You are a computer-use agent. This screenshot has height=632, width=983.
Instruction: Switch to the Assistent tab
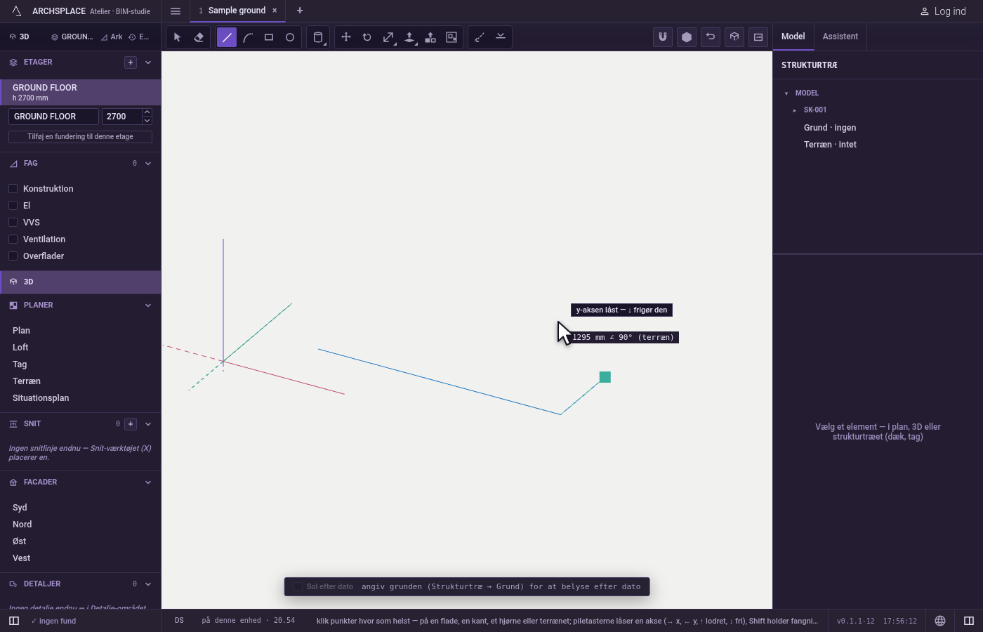pos(840,37)
